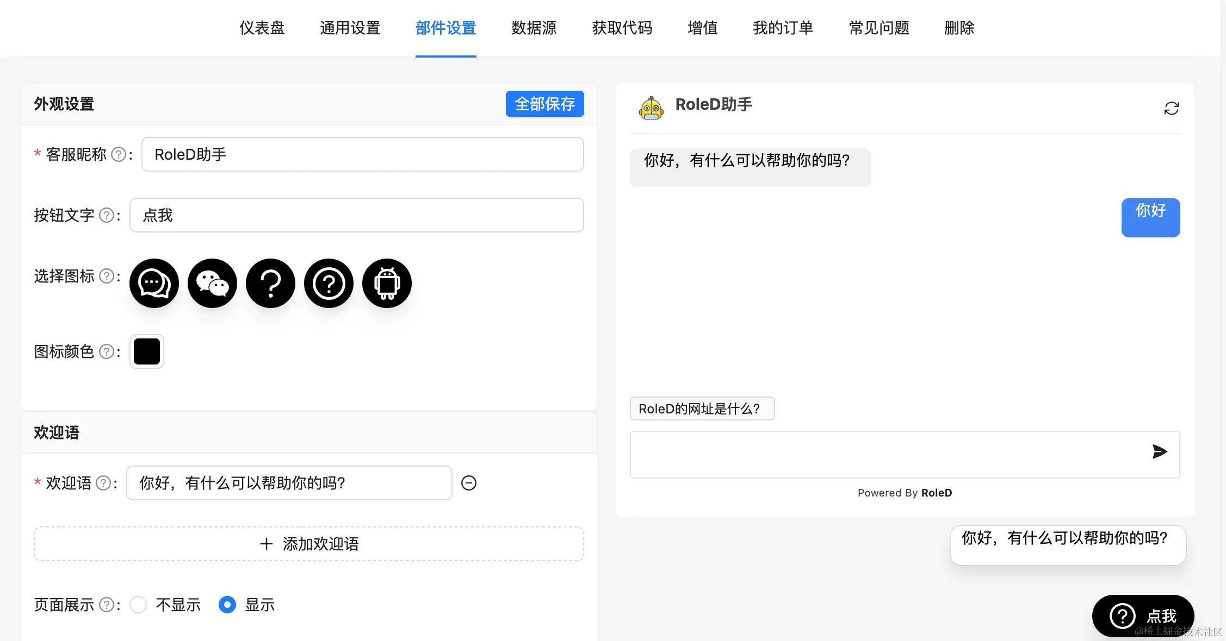Image resolution: width=1226 pixels, height=641 pixels.
Task: Click the 按钮文字 input field
Action: (x=356, y=215)
